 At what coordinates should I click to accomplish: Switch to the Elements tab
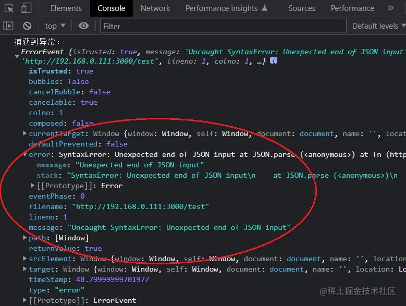pos(66,8)
